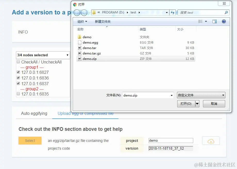Click the demo folder icon
The width and height of the screenshot is (237, 169).
pos(80,37)
